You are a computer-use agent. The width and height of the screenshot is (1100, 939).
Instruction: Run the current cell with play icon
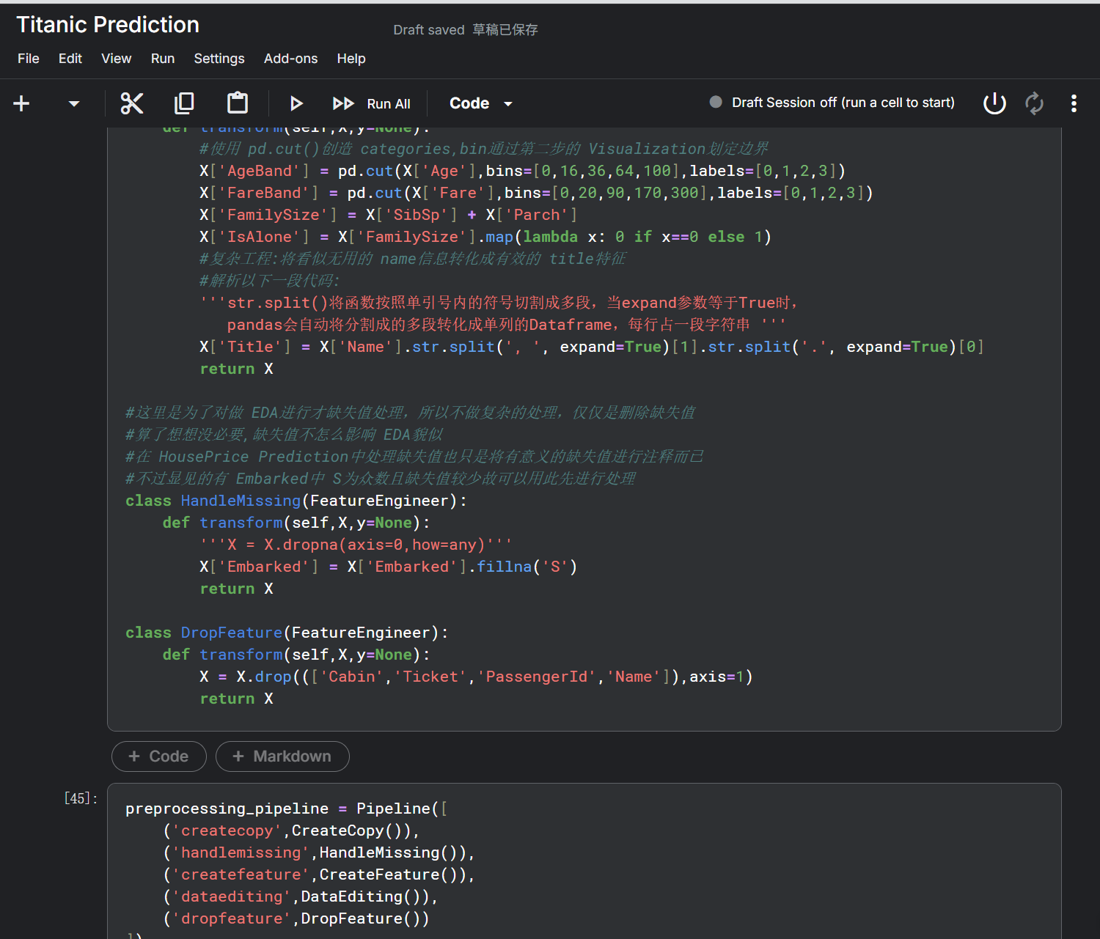[x=296, y=103]
